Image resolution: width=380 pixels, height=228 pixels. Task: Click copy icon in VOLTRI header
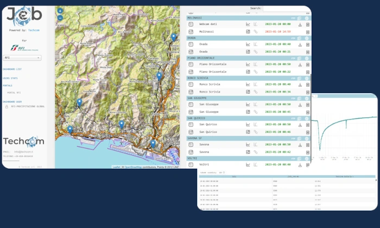coord(299,158)
